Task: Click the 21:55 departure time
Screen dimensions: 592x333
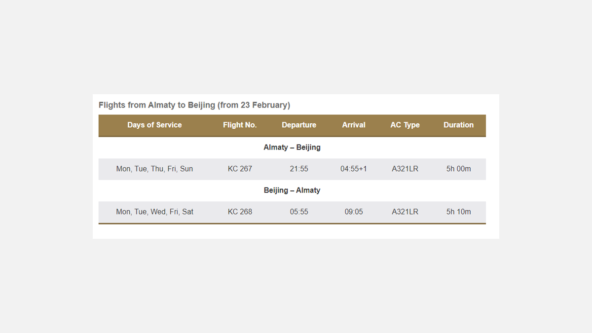Action: [299, 169]
